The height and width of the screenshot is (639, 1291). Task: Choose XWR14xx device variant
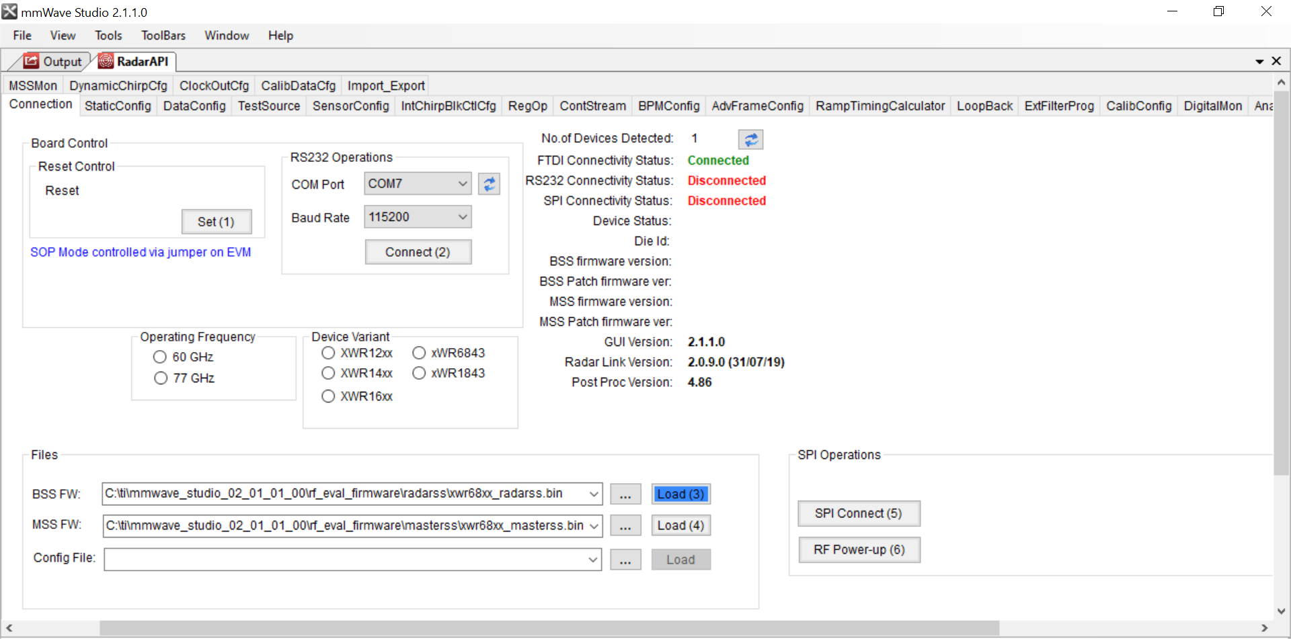click(328, 373)
